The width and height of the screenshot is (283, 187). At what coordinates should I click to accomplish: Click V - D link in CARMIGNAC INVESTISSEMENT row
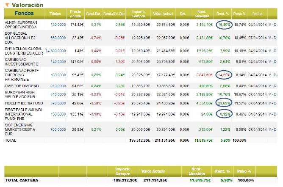coord(272,62)
